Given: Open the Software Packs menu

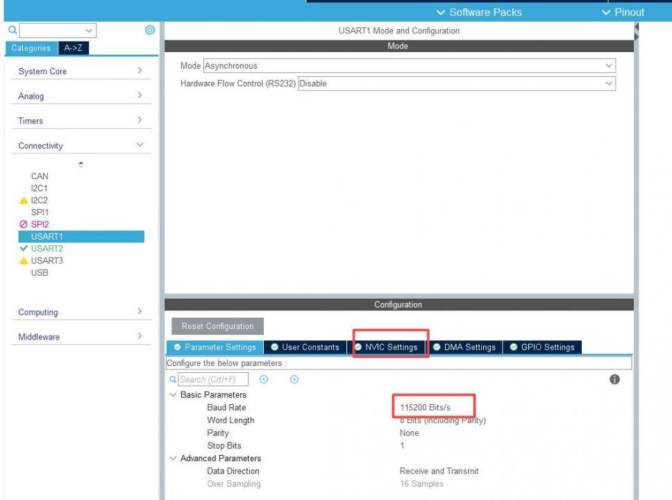Looking at the screenshot, I should 479,12.
